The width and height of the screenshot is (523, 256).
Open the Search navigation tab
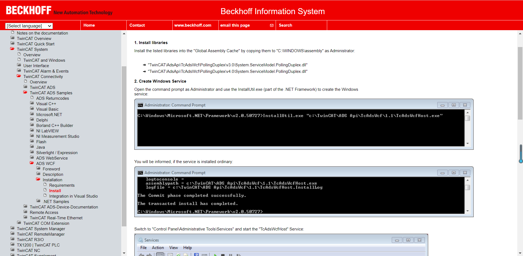[285, 25]
